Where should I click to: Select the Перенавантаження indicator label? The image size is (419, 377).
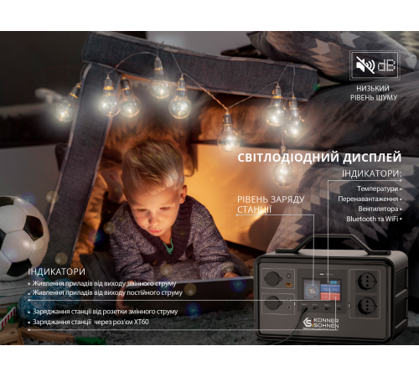368,199
